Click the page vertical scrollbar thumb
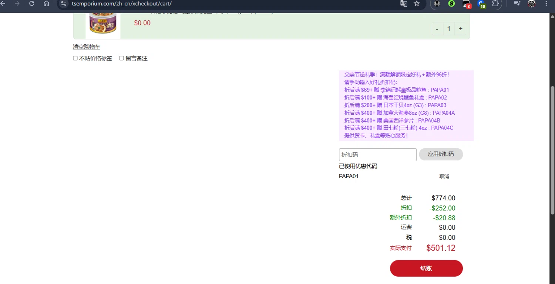This screenshot has height=284, width=555. 552,150
